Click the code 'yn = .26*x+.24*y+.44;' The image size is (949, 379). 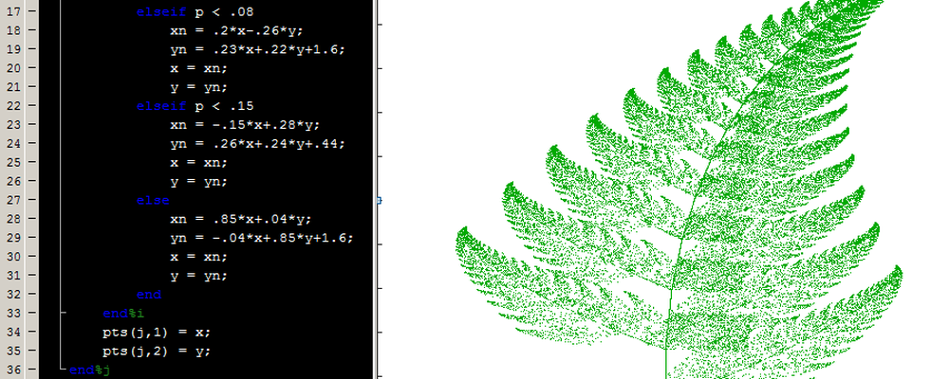coord(258,143)
